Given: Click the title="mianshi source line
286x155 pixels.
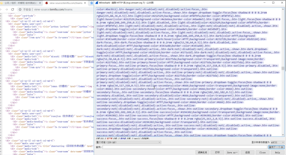Looking at the screenshot, I should point(52,56).
